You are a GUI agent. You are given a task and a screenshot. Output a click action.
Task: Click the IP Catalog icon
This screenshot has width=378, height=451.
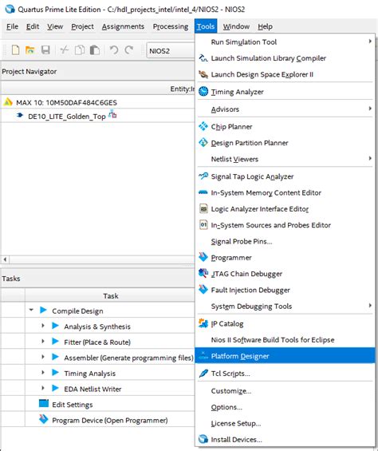coord(203,323)
